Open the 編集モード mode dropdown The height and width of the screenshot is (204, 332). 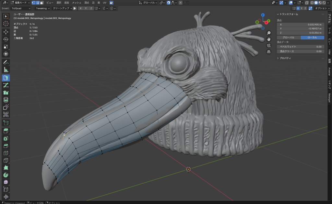pyautogui.click(x=20, y=3)
